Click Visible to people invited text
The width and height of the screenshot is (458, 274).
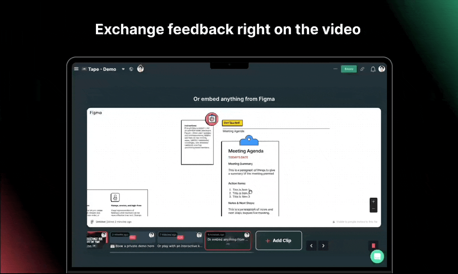(357, 222)
